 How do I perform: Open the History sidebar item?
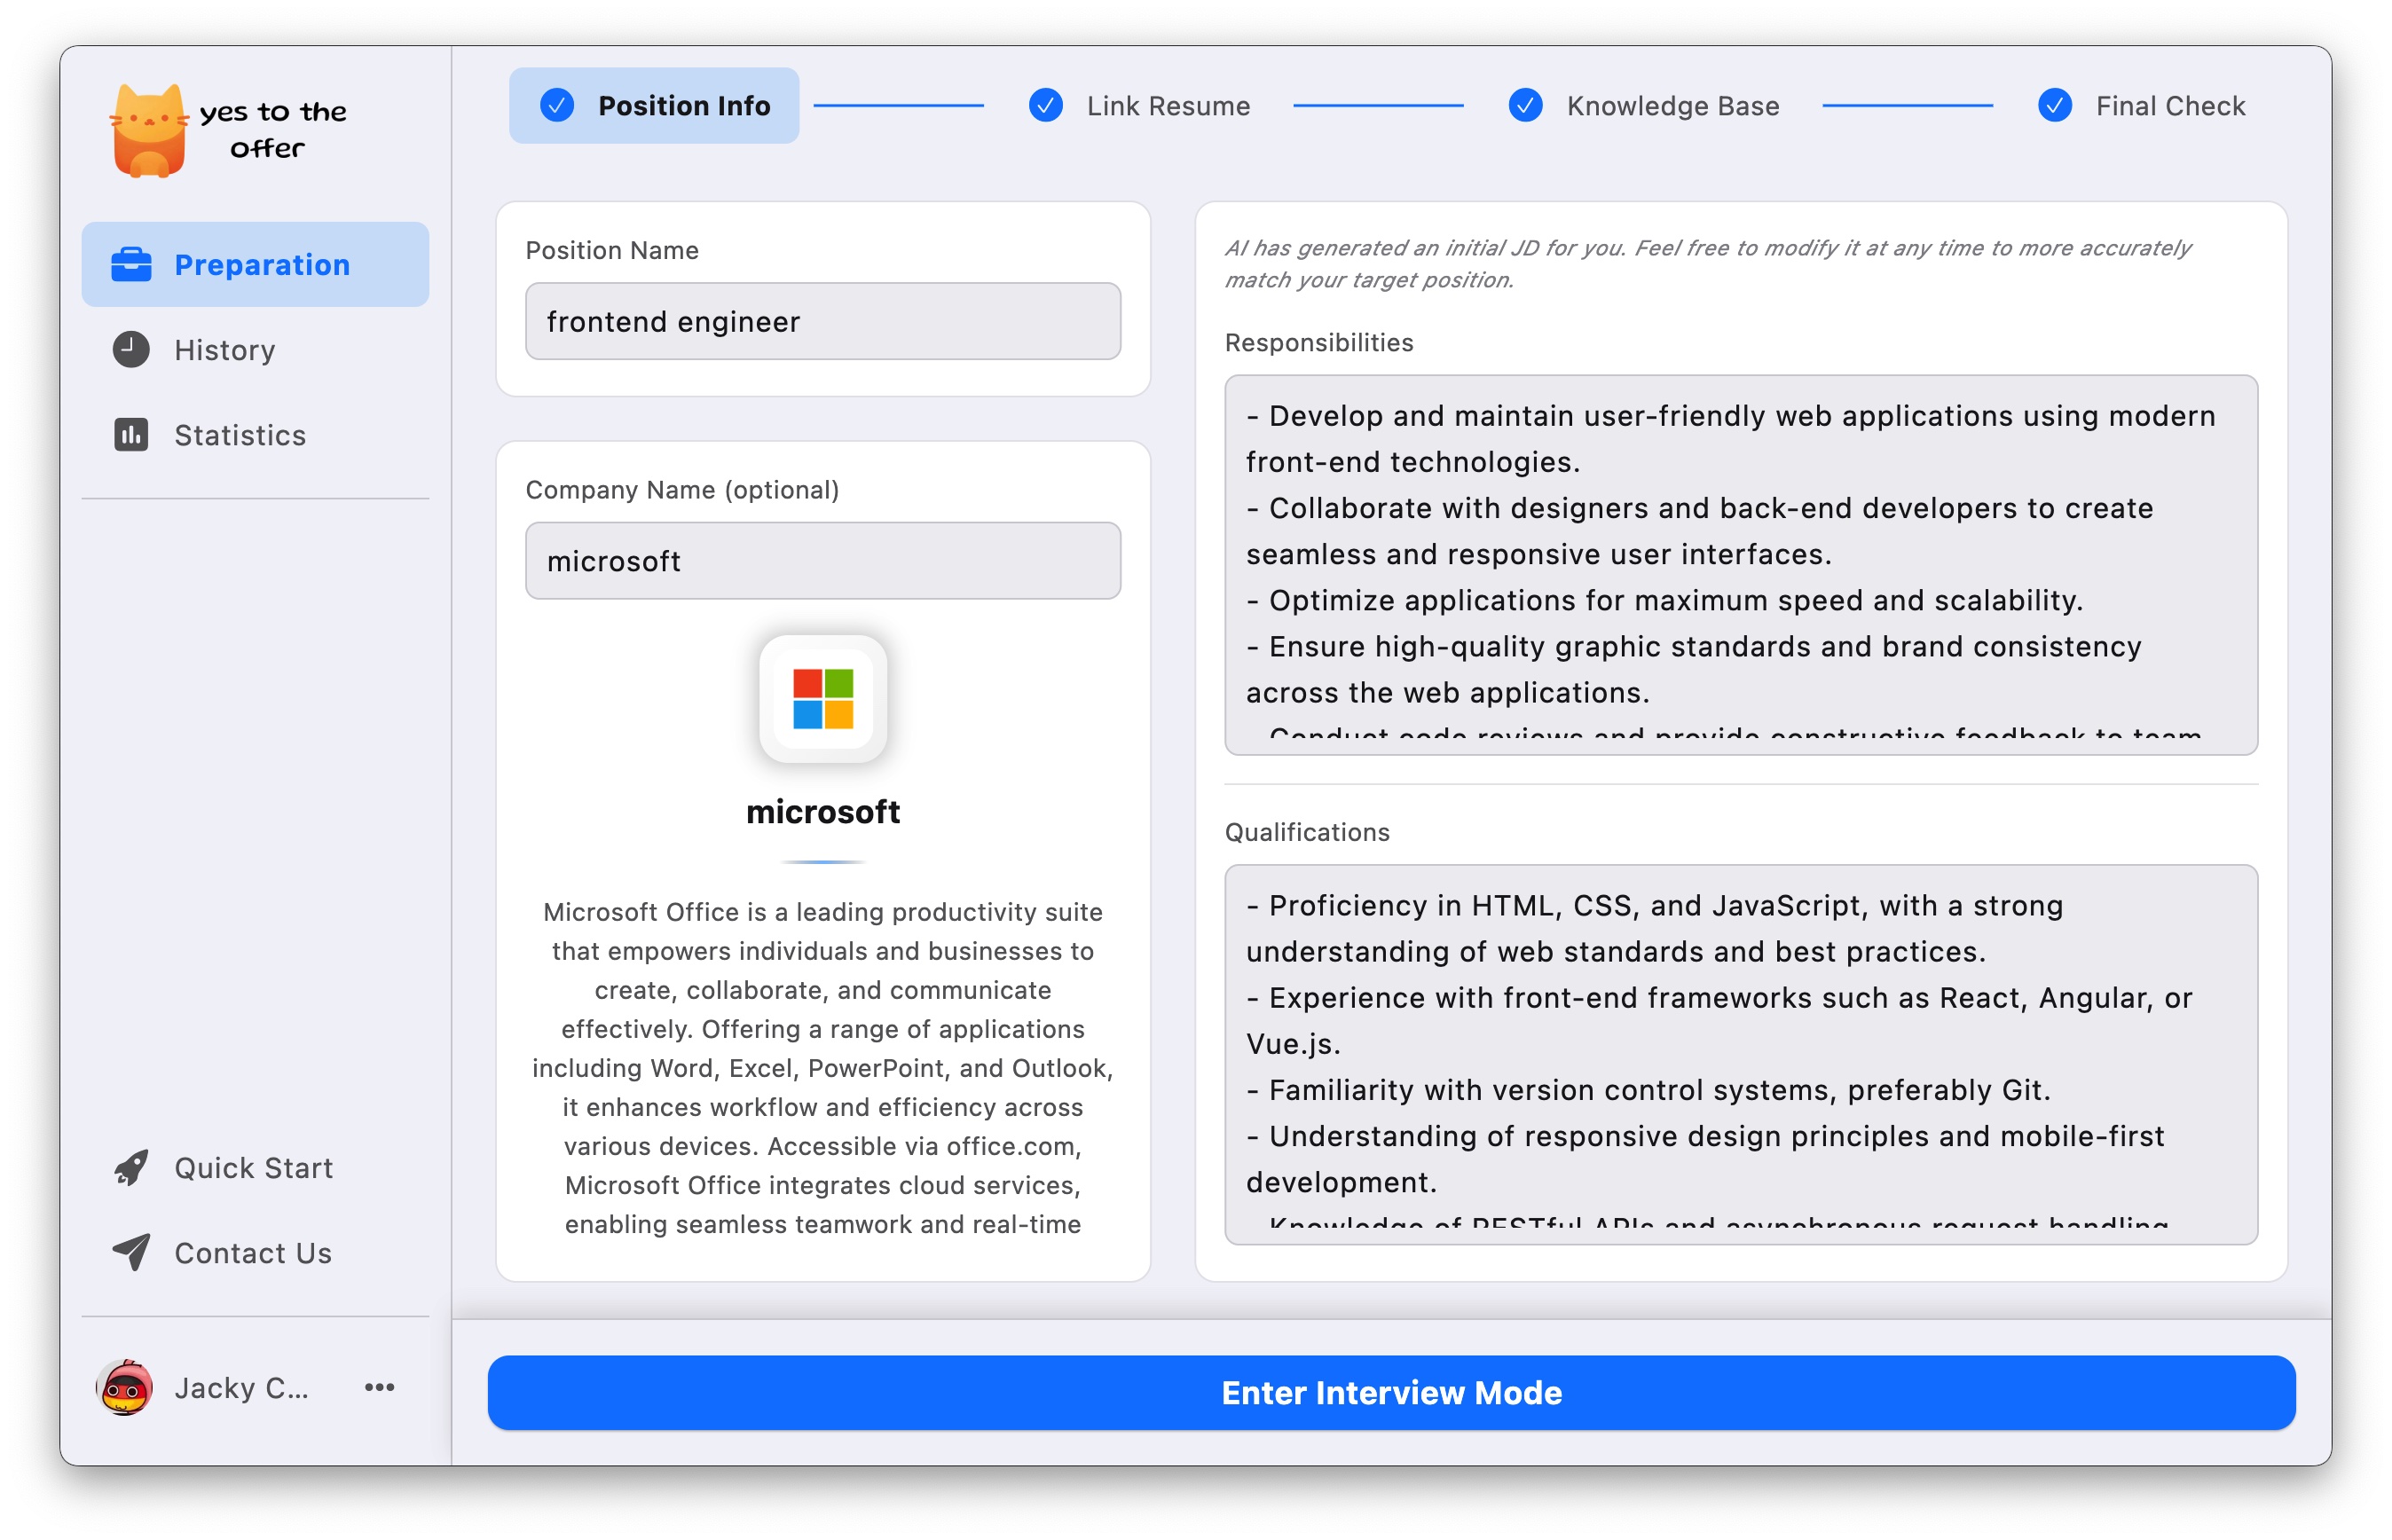[x=225, y=350]
